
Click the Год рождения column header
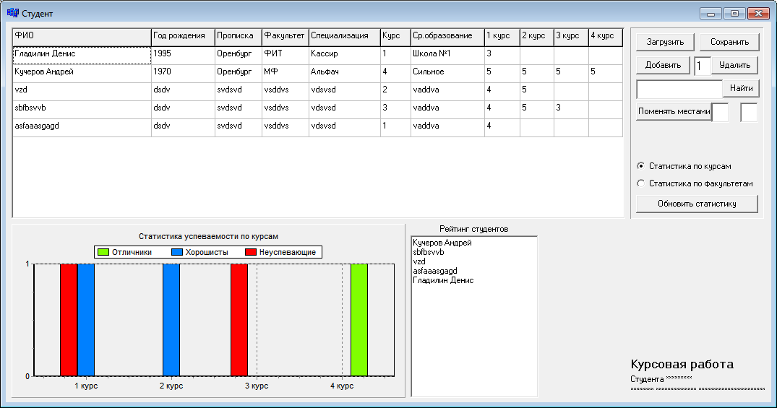click(x=183, y=37)
